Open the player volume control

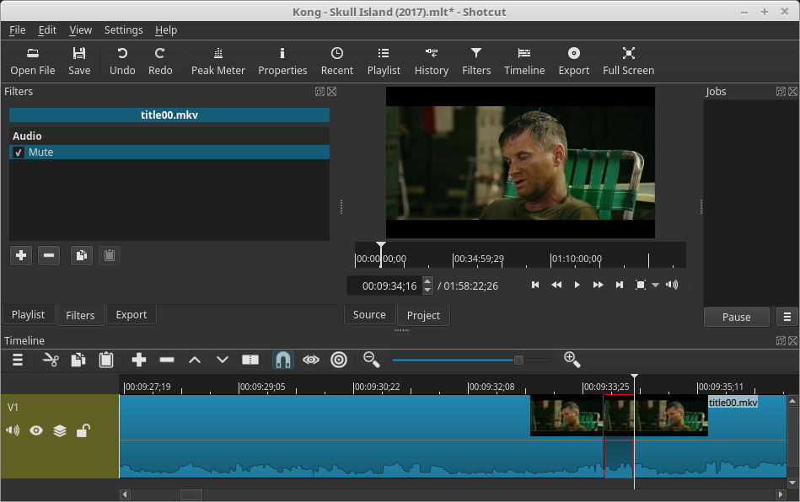tap(672, 285)
